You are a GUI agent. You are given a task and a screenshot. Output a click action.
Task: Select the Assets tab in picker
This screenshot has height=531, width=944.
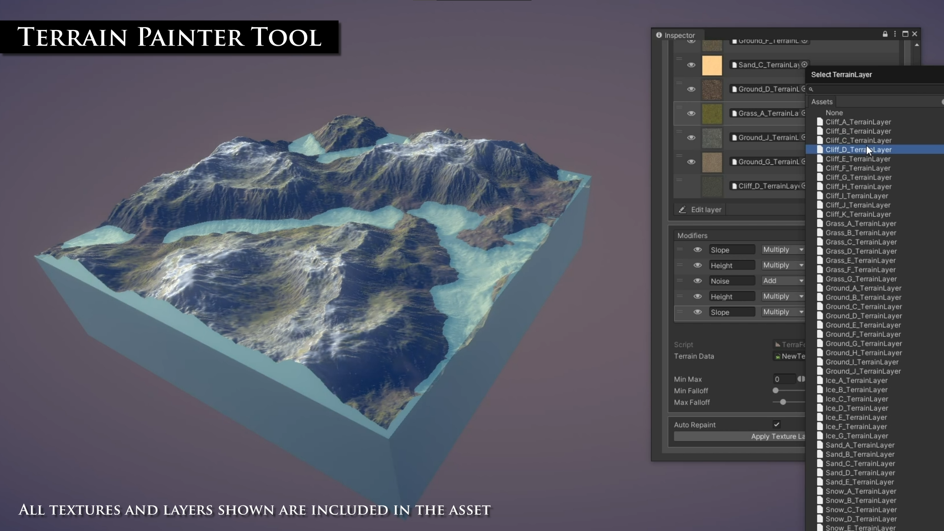tap(822, 102)
